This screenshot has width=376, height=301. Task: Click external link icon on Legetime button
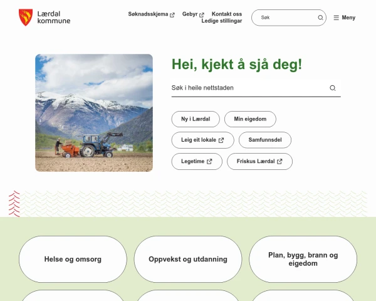pos(209,162)
